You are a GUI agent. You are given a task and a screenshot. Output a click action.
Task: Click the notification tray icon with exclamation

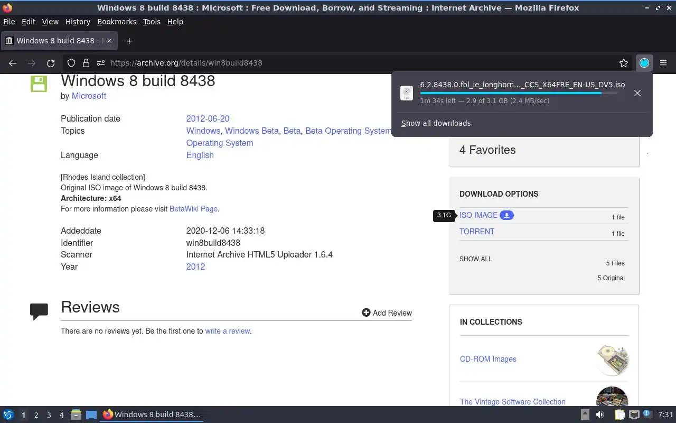648,414
